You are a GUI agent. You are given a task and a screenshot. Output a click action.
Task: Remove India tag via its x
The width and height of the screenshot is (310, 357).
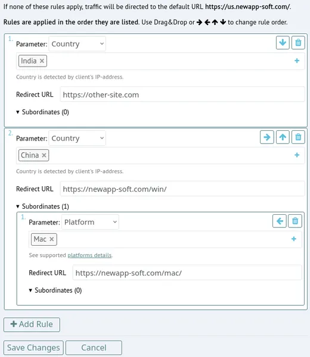click(42, 61)
